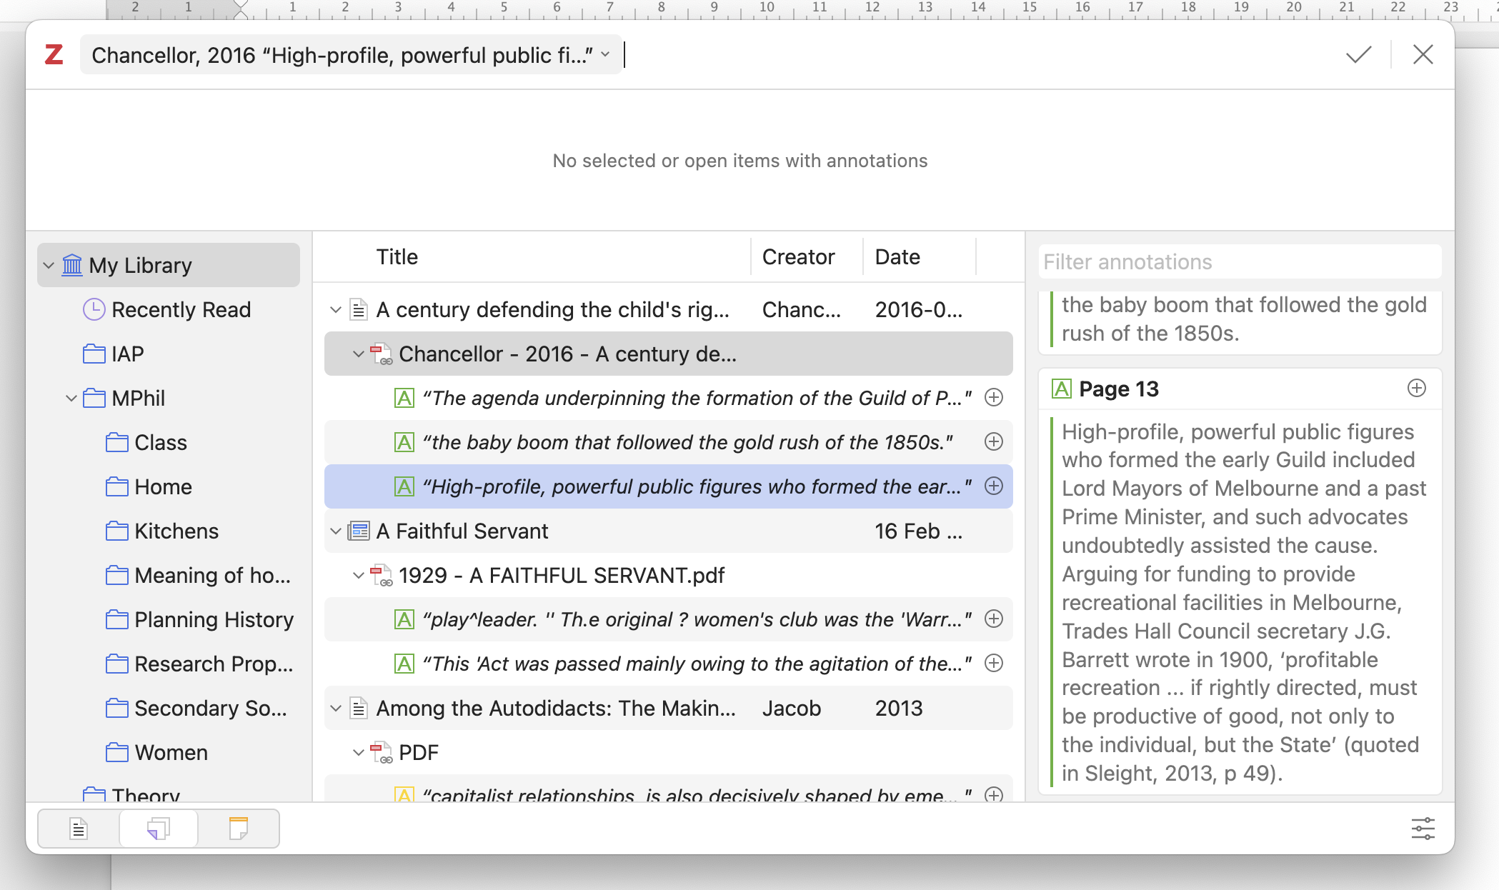Select the Chancellor - 2016 - A century de... attachment
The height and width of the screenshot is (890, 1499).
669,354
